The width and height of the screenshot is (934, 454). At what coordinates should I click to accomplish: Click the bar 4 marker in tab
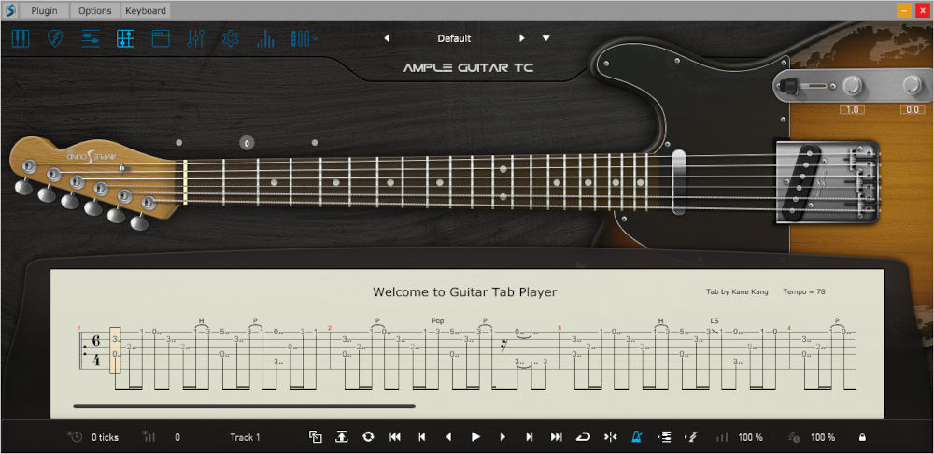coord(789,328)
